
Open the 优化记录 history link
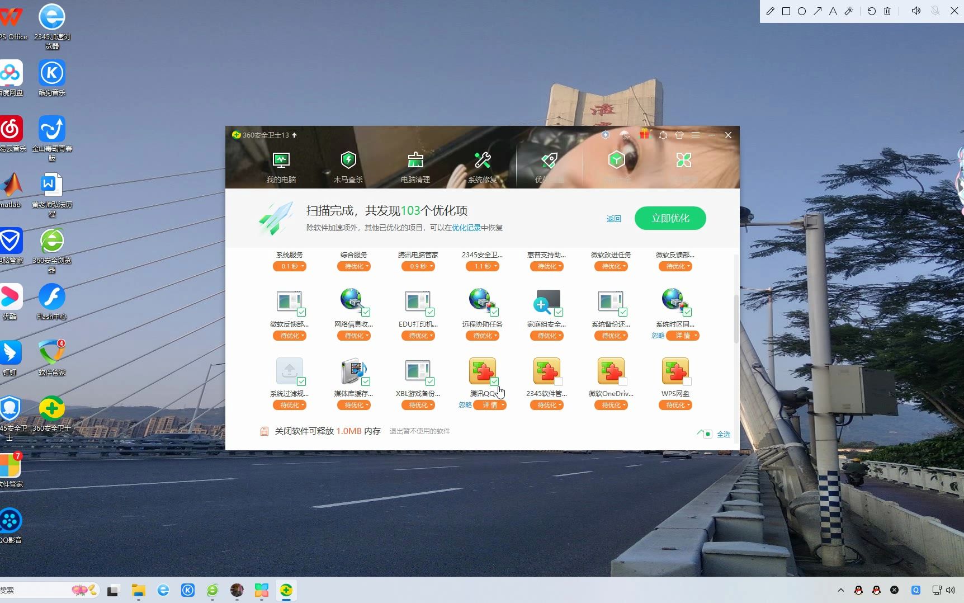pos(466,228)
